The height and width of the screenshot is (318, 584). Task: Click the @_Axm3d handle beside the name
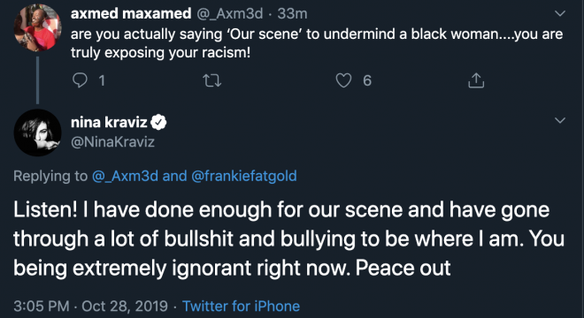coord(229,14)
